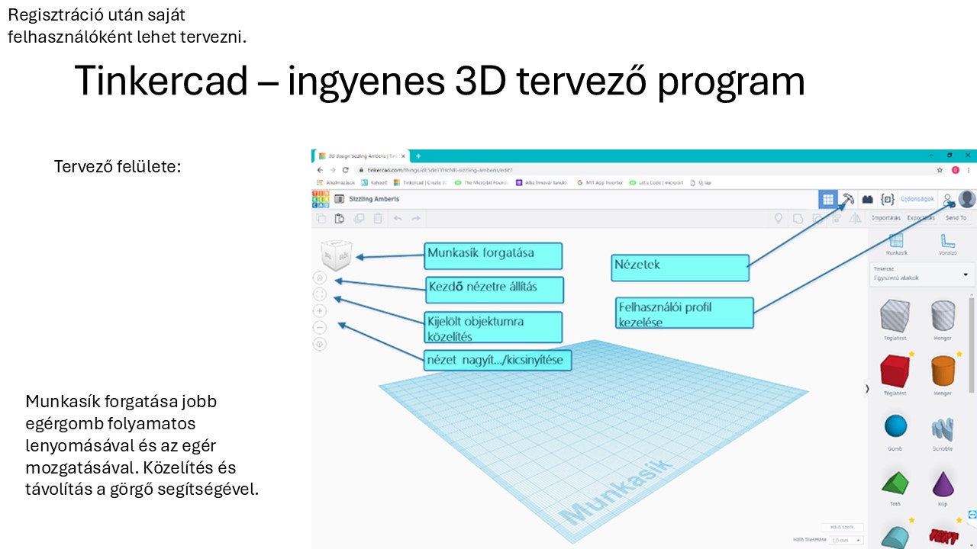Click the Fit view to selection icon
This screenshot has height=549, width=977.
[320, 294]
